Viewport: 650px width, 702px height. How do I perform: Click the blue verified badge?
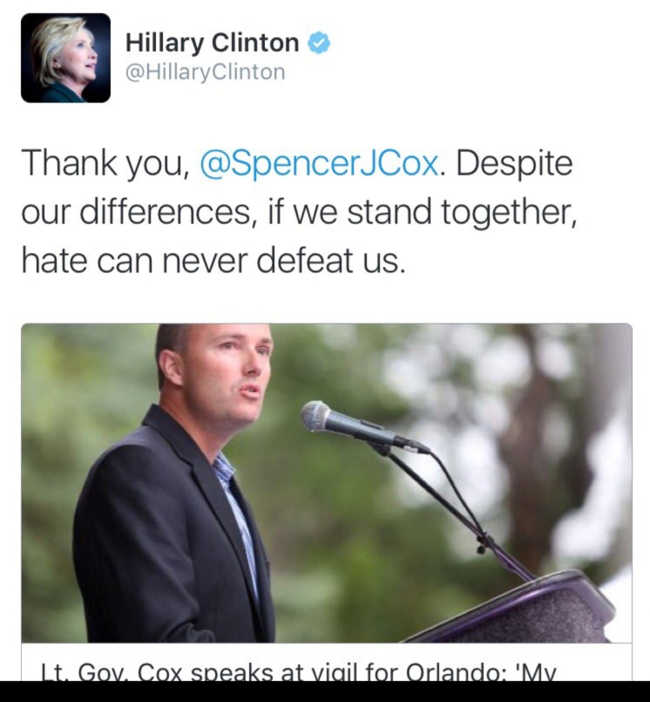point(318,44)
